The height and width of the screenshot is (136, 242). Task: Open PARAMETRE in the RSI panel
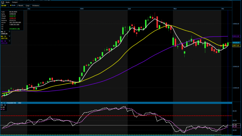(x=11, y=103)
